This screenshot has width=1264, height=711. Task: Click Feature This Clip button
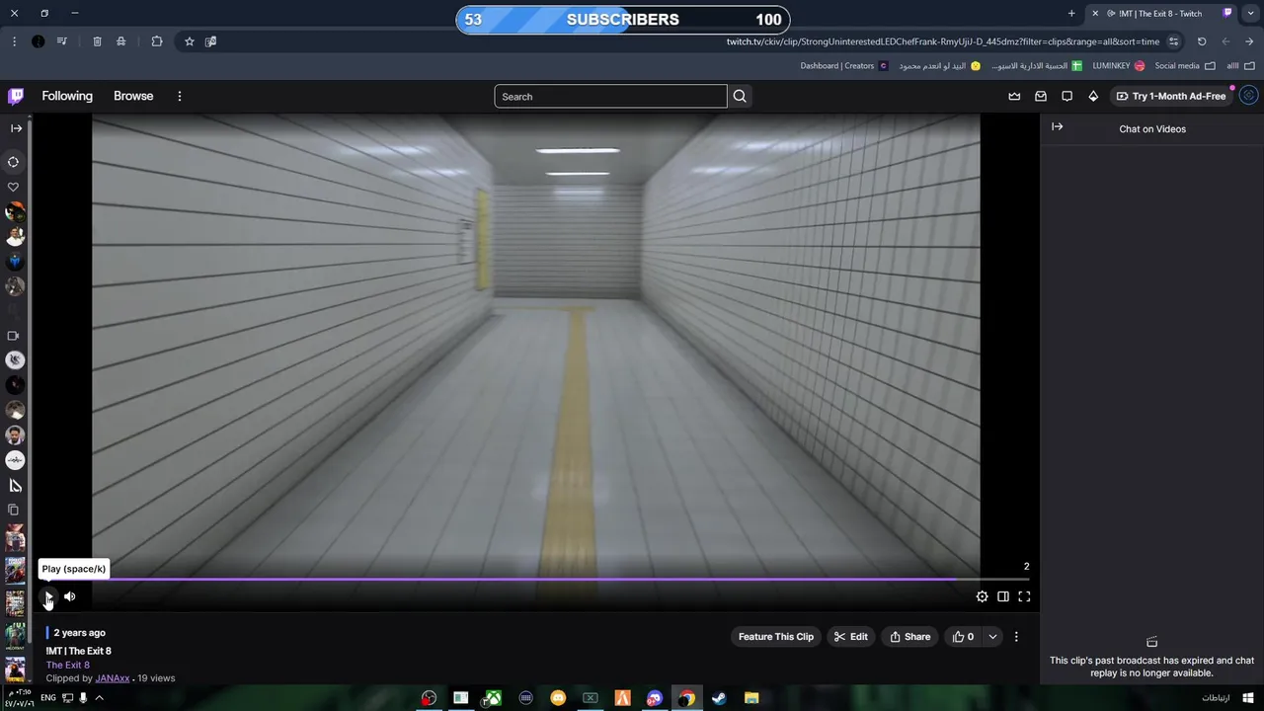point(776,637)
